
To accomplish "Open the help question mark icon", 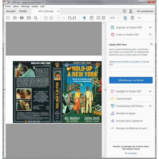I will (124, 11).
